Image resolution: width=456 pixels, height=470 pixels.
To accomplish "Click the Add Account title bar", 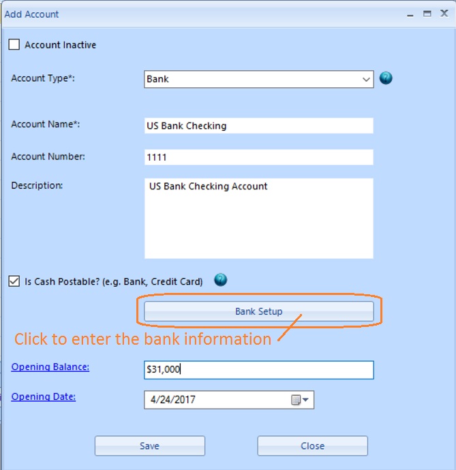I will tap(204, 14).
